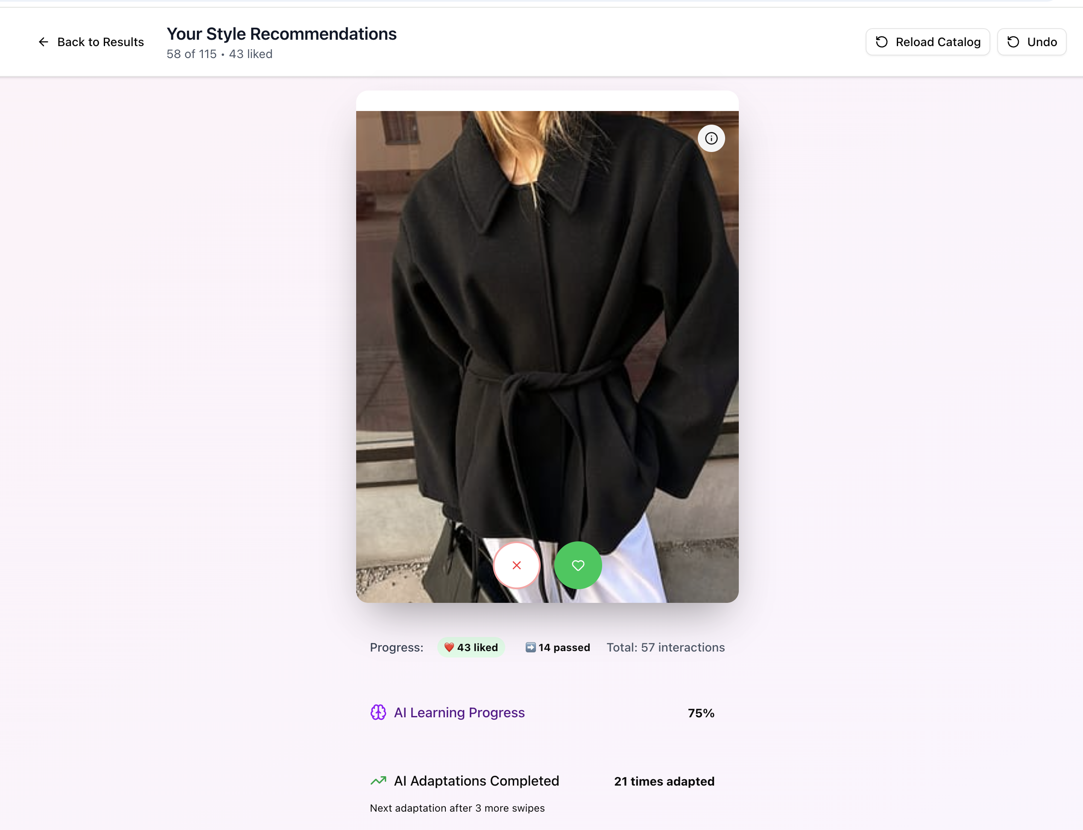Click the 14 passed counter
The height and width of the screenshot is (830, 1083).
tap(558, 647)
